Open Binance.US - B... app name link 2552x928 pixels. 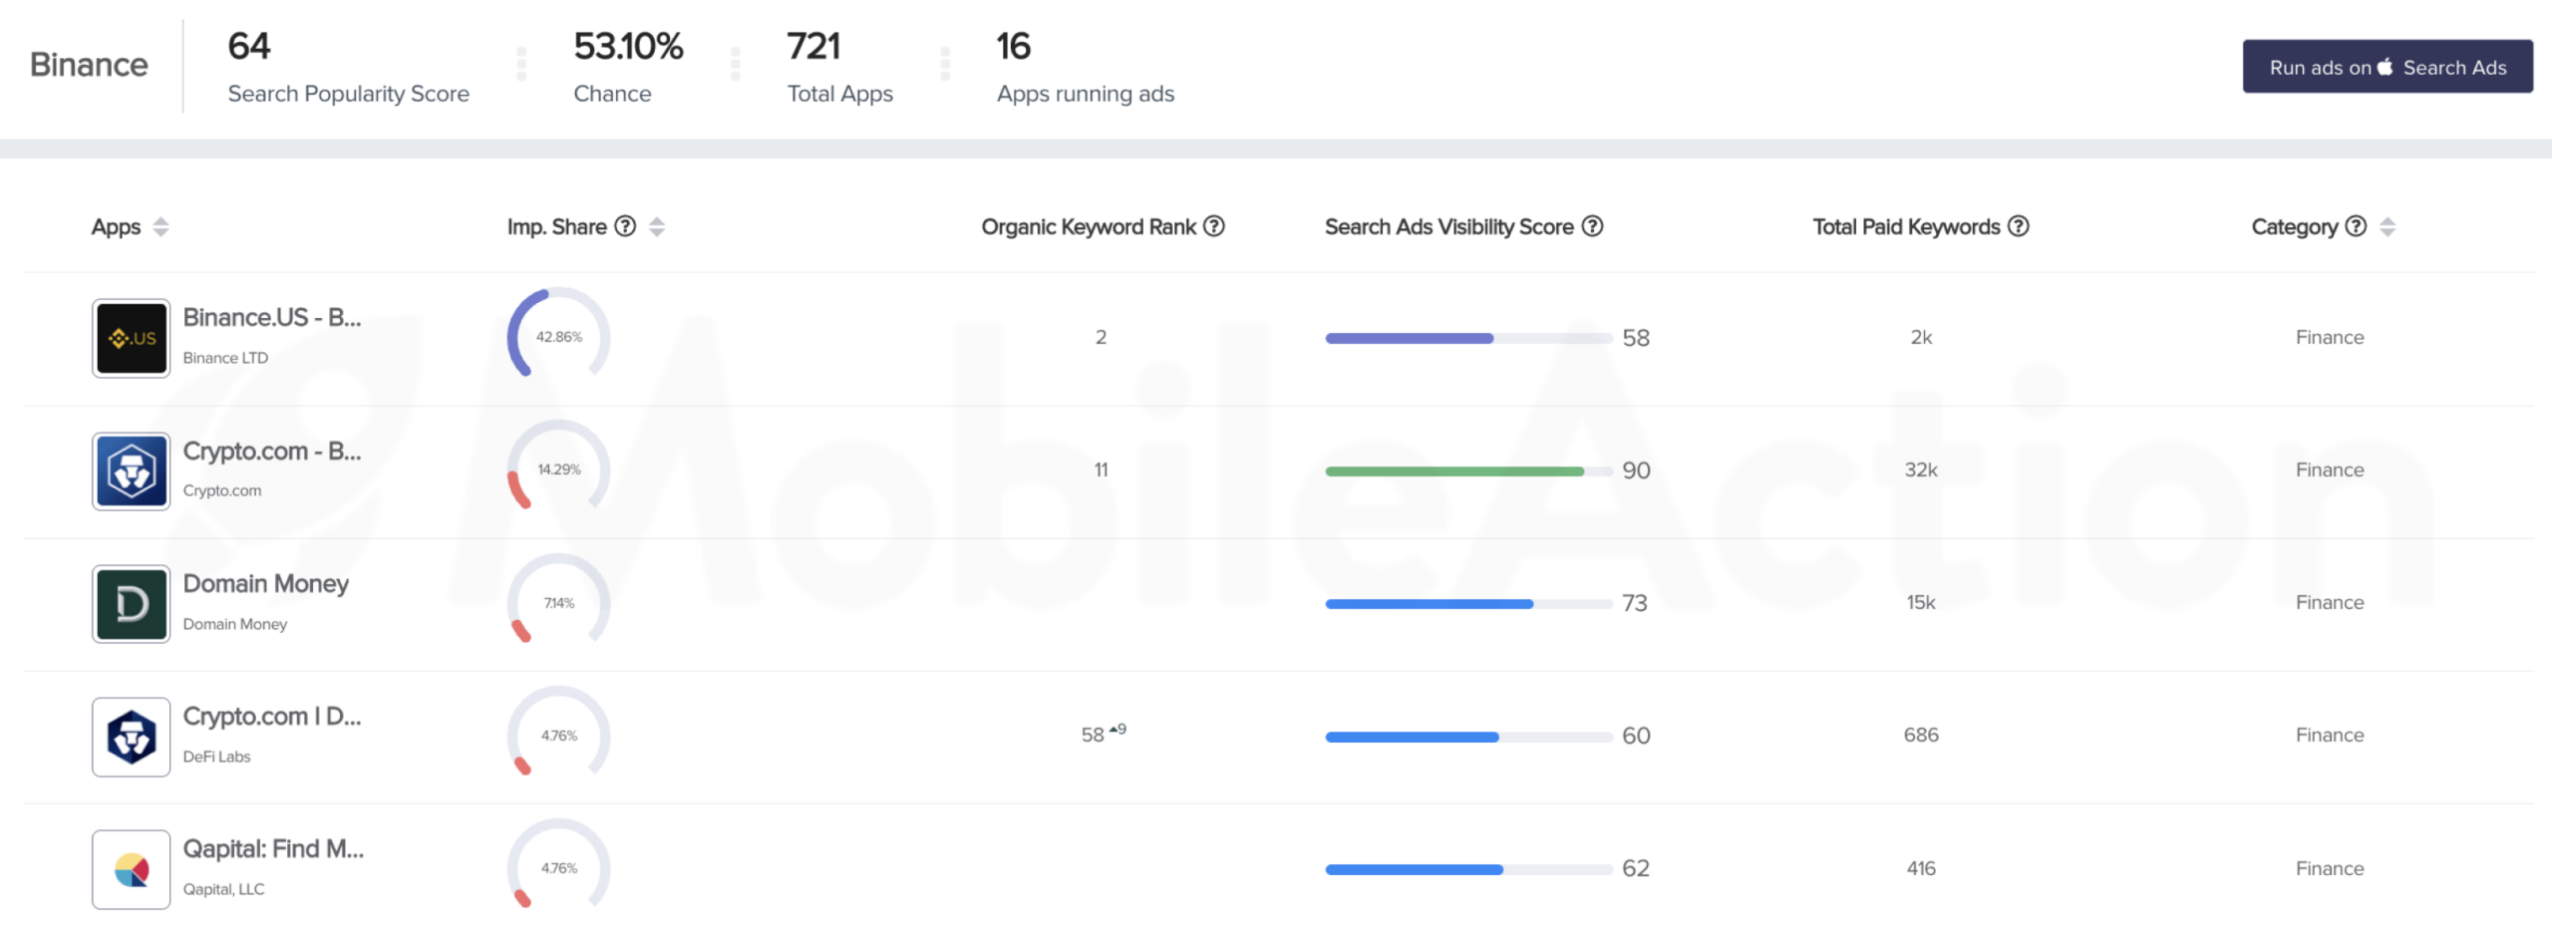[271, 317]
